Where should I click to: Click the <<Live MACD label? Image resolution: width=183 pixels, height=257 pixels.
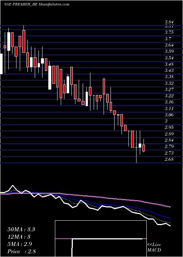click(x=154, y=247)
